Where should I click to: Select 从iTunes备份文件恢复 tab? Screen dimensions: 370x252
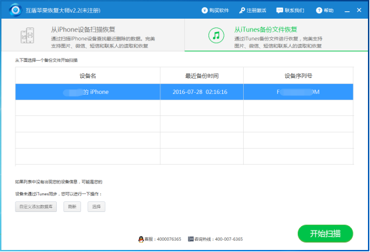pyautogui.click(x=276, y=35)
